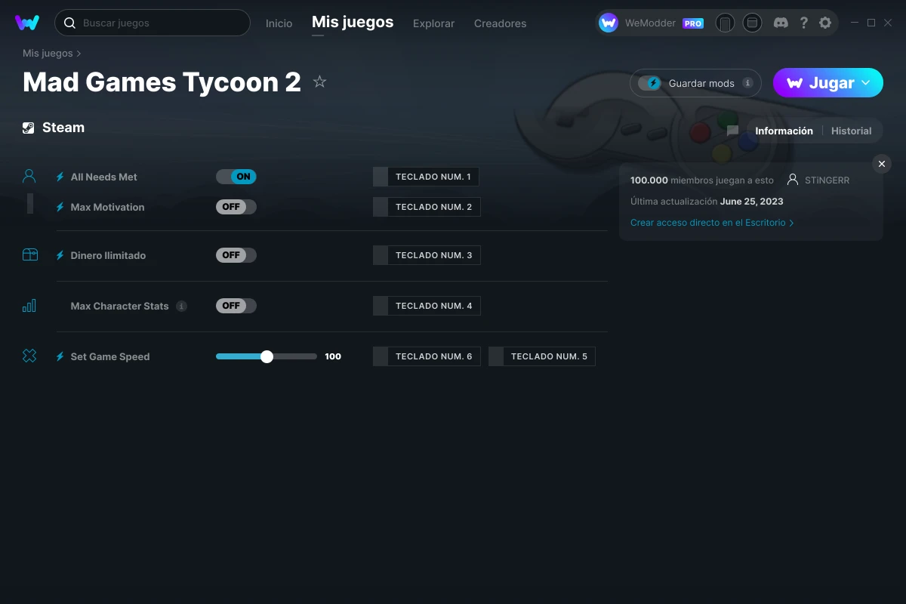Click lightning bolt beside All Needs Met

coord(60,177)
